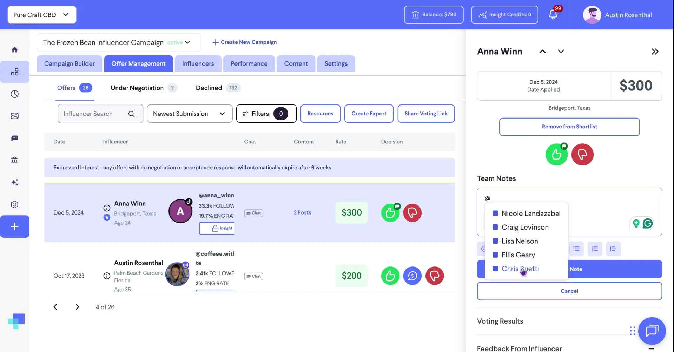Open the Home page from sidebar
Image resolution: width=674 pixels, height=352 pixels.
click(x=15, y=49)
